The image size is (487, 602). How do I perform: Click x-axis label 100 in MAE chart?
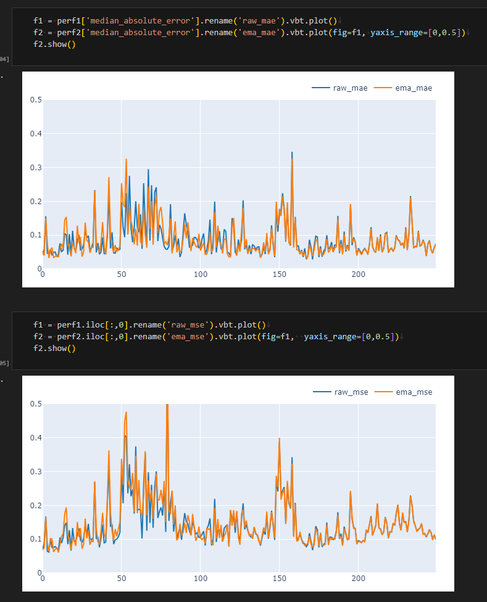click(201, 274)
